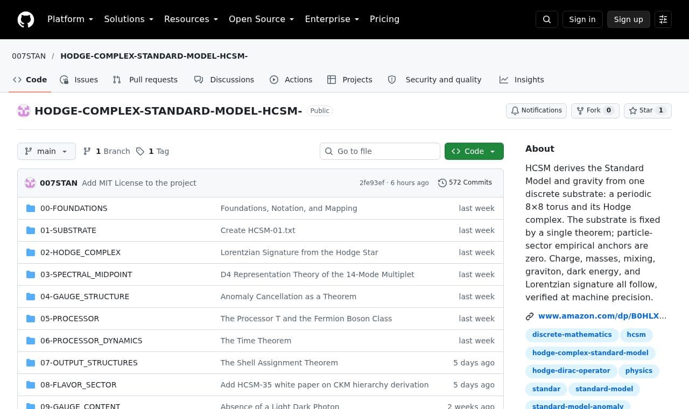The width and height of the screenshot is (689, 409).
Task: Expand the Solutions menu
Action: (x=129, y=19)
